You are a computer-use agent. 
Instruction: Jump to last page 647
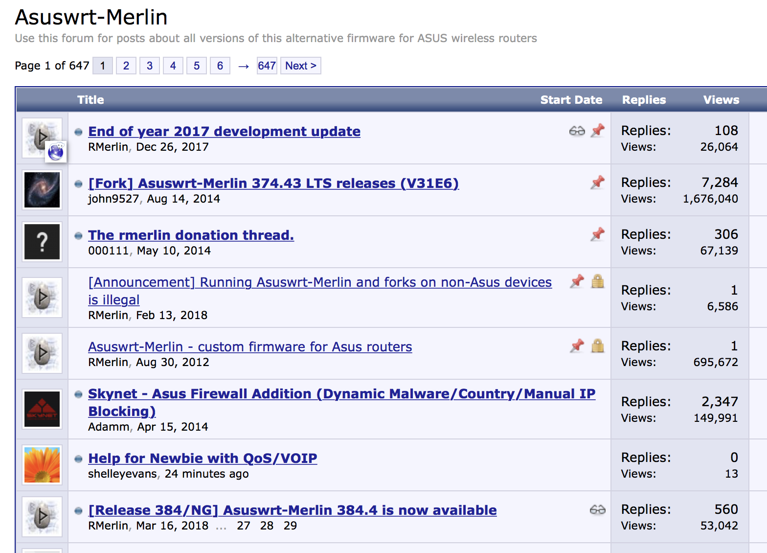tap(267, 66)
